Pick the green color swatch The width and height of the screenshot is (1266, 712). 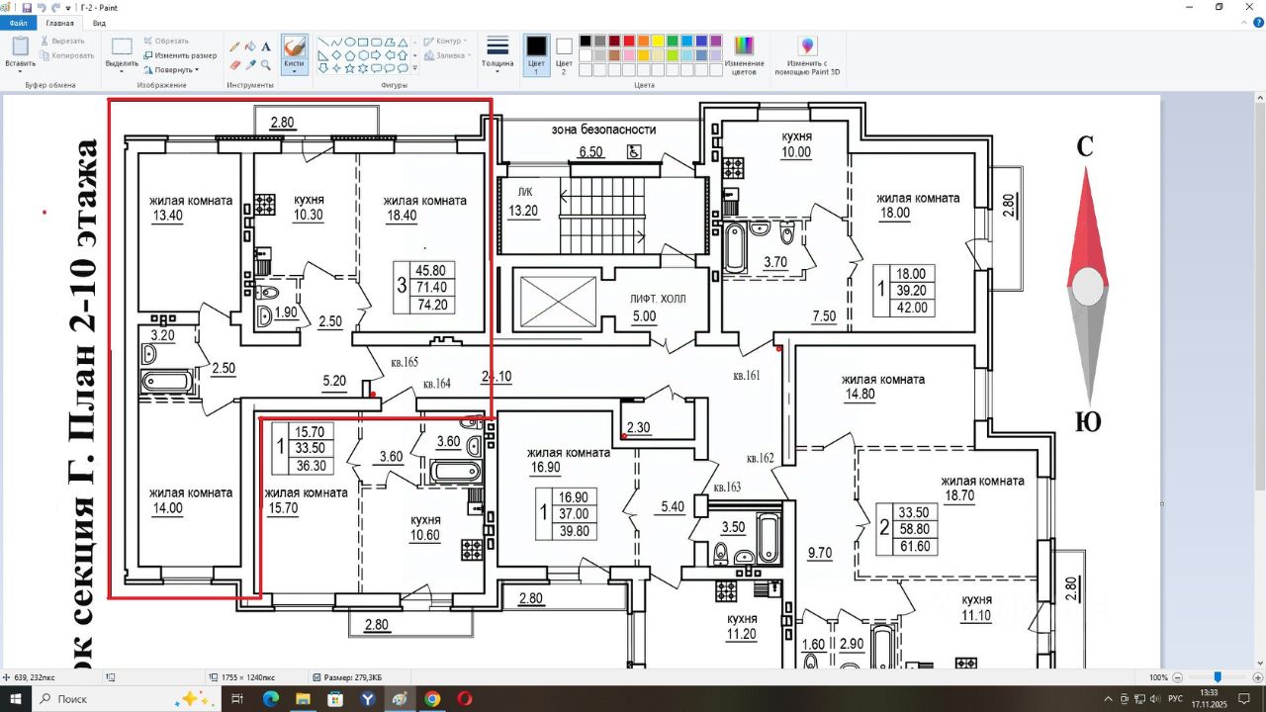tap(673, 41)
